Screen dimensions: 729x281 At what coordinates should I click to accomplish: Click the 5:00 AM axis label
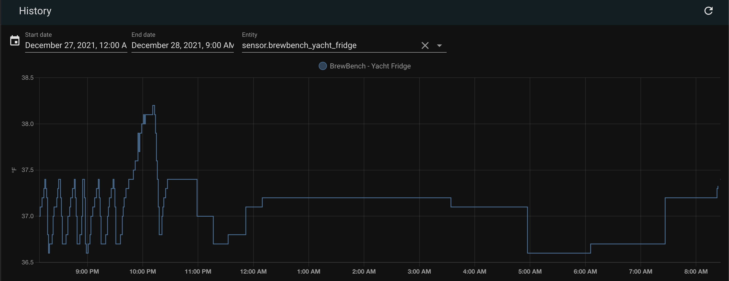pos(530,271)
